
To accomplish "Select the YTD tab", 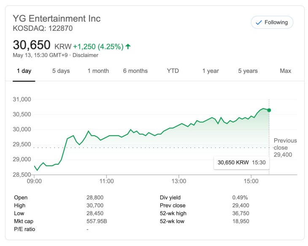I will pyautogui.click(x=173, y=71).
